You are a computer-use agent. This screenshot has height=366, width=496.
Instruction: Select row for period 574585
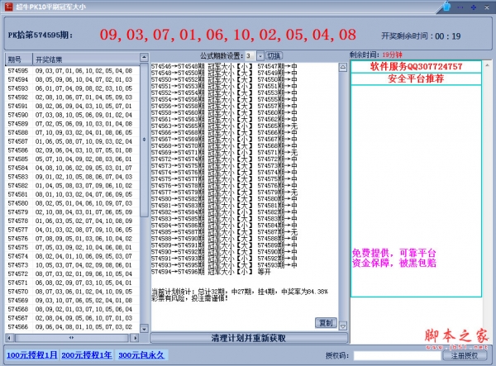(x=72, y=159)
